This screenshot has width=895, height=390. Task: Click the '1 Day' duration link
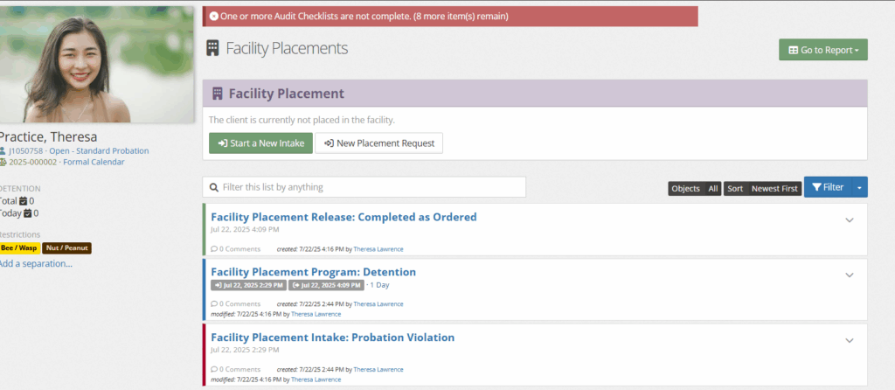click(x=379, y=285)
